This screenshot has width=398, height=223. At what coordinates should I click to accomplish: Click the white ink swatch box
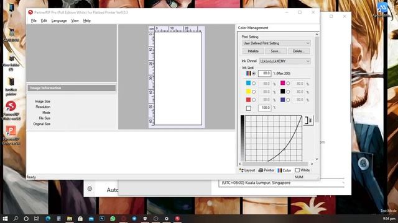(249, 108)
